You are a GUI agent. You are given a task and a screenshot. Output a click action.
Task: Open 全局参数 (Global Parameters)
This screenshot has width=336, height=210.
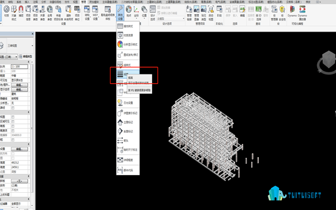(x=50, y=13)
